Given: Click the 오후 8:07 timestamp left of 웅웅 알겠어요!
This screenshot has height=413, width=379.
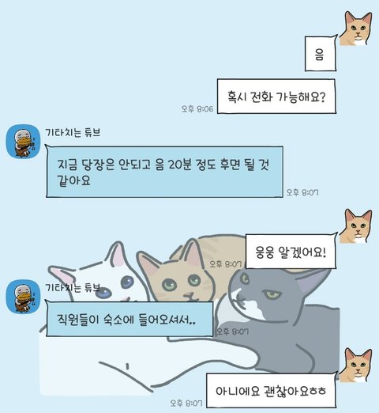Looking at the screenshot, I should (225, 263).
